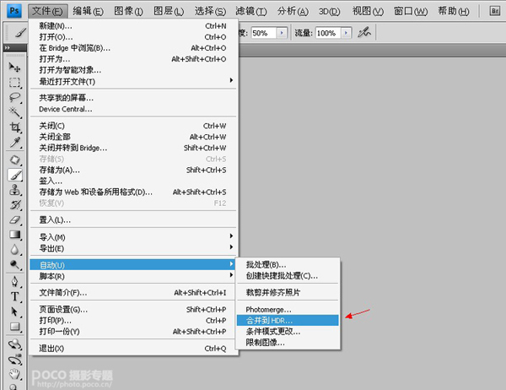Open the 窗口(W) menu

411,11
